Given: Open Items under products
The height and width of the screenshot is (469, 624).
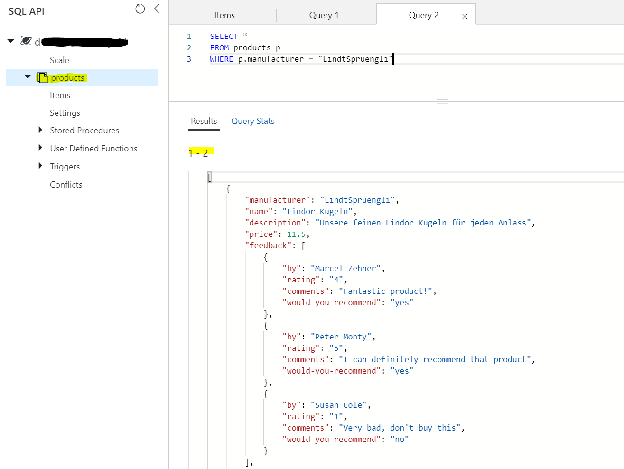Looking at the screenshot, I should pos(60,95).
